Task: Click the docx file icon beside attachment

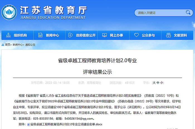Action: 28,125
